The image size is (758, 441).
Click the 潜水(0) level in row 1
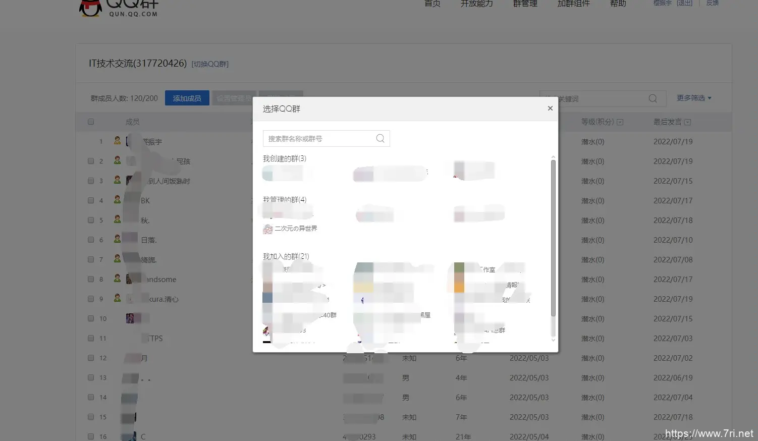tap(592, 142)
